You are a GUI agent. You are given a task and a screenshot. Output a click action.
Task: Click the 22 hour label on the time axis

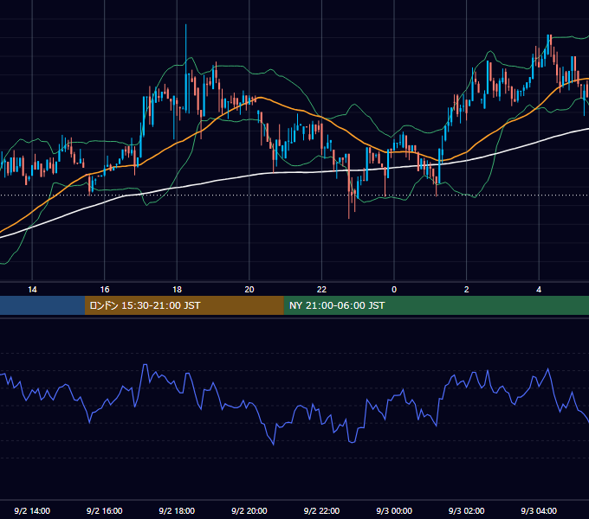(321, 290)
